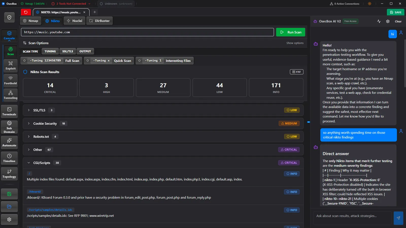The width and height of the screenshot is (406, 228).
Task: Select the TUNING options tab
Action: point(50,51)
